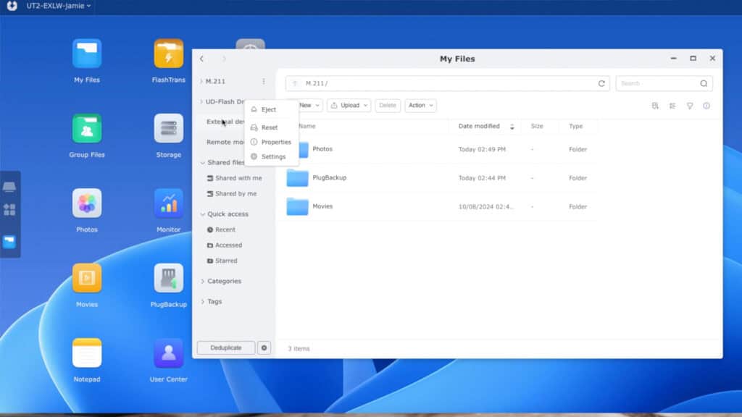The width and height of the screenshot is (742, 417).
Task: Select Remote mount in sidebar
Action: point(225,143)
